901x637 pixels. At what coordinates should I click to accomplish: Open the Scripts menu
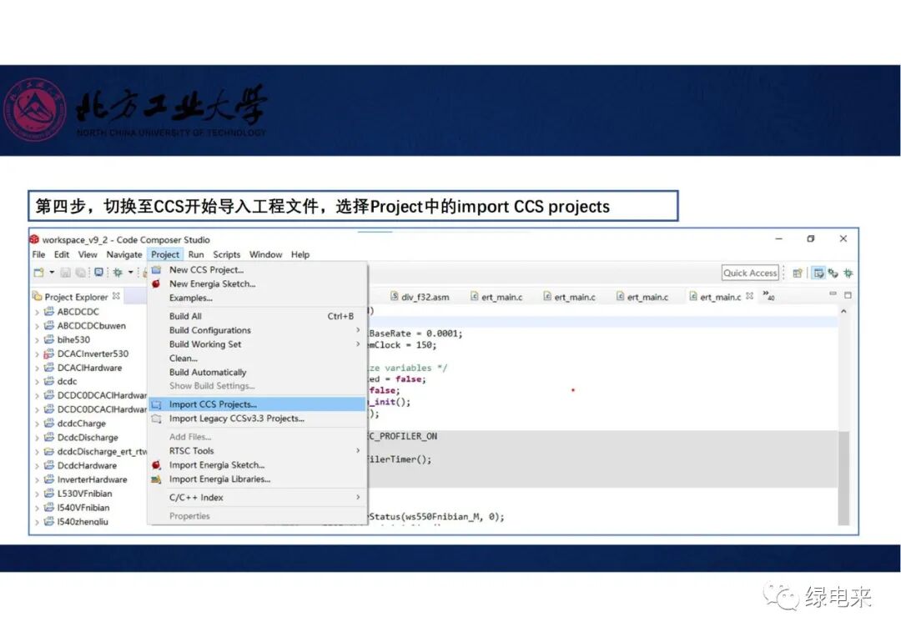pyautogui.click(x=226, y=254)
